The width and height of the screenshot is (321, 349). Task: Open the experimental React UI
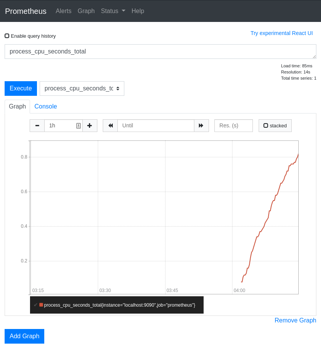[x=281, y=33]
